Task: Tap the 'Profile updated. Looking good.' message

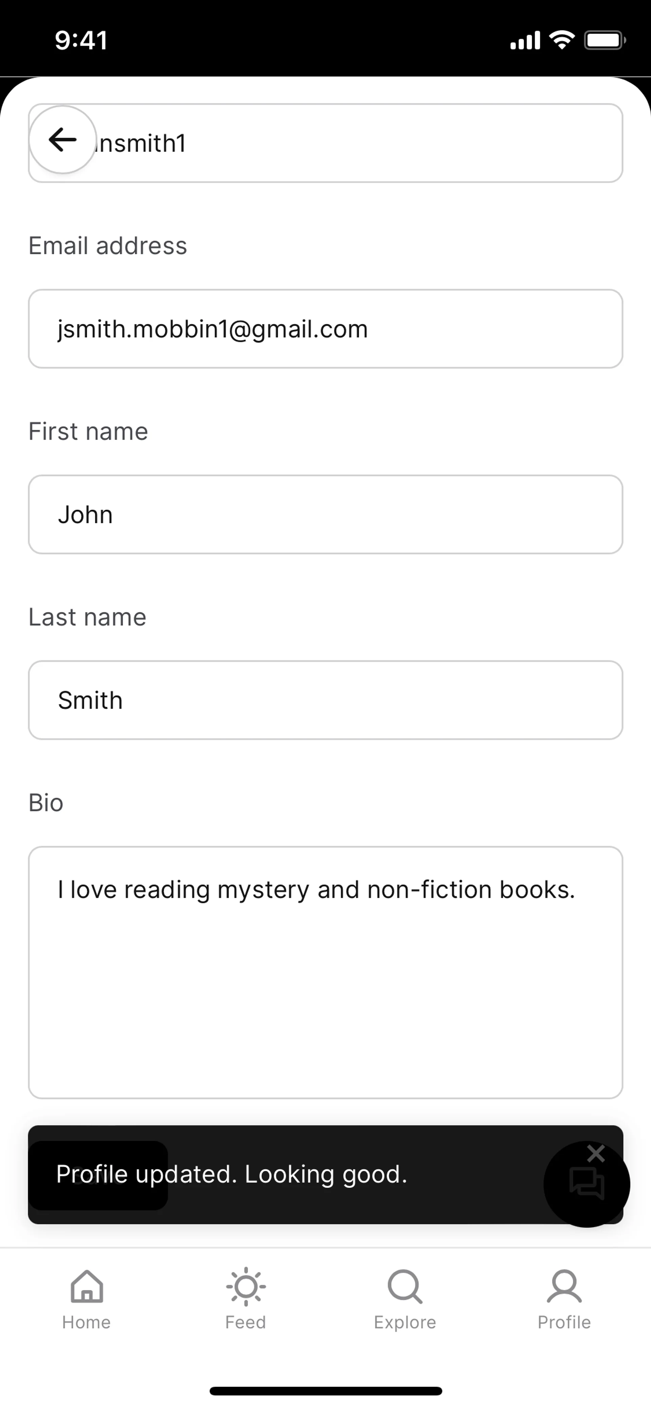Action: (x=232, y=1174)
